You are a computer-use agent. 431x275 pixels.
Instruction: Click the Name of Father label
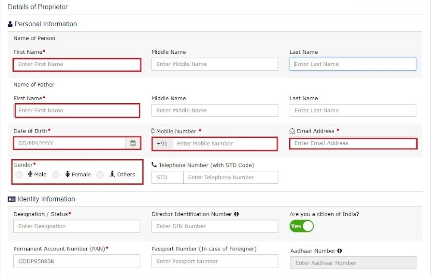34,84
